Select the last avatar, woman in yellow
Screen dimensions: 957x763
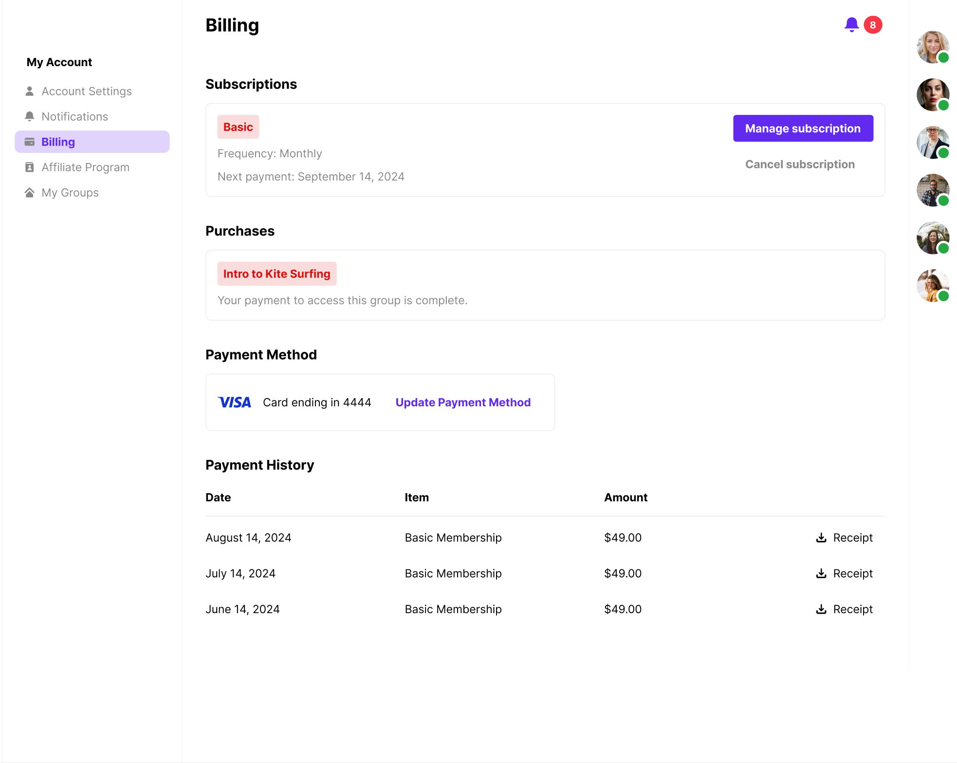coord(932,286)
